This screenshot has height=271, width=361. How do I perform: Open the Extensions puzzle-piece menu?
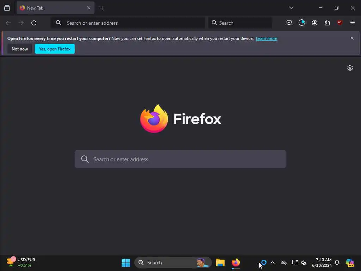point(327,23)
